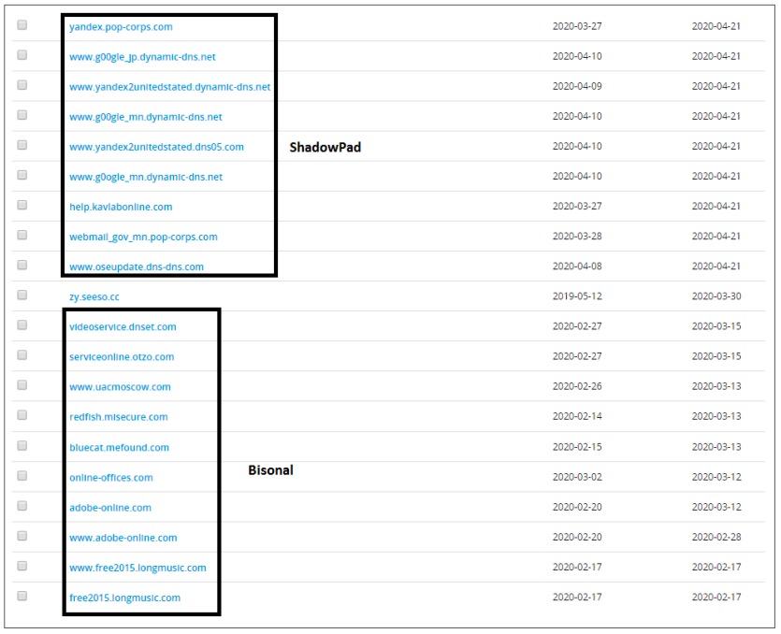Screen dimensions: 781x634
Task: Follow the webmail_gov_mn.pop-corps.com link
Action: click(143, 237)
